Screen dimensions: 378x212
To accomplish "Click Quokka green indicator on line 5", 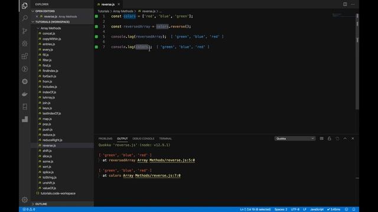I will pos(96,37).
